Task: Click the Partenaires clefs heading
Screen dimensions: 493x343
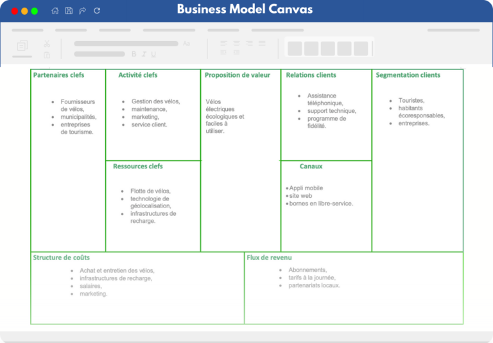Action: point(58,75)
